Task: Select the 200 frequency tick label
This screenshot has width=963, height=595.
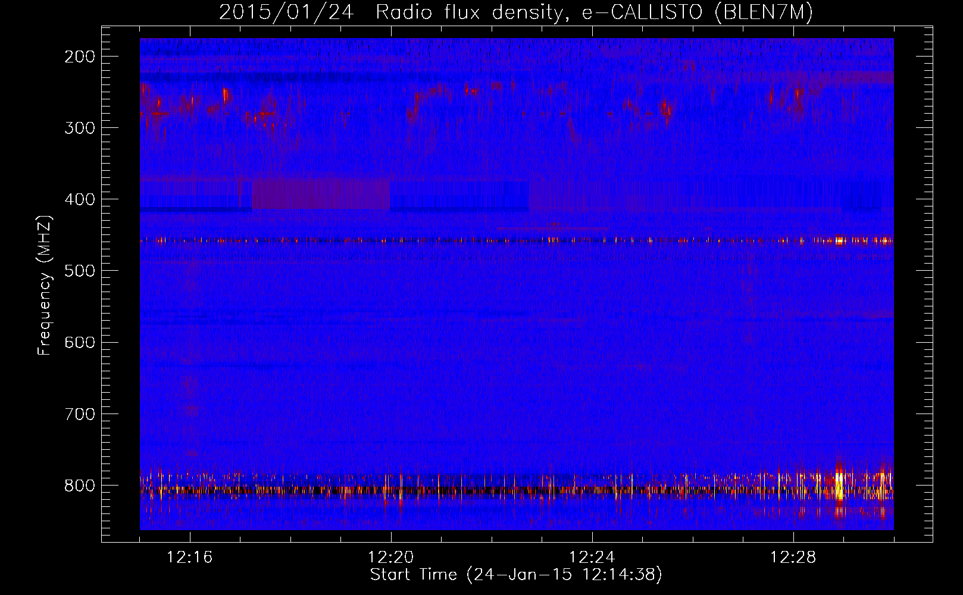Action: click(80, 57)
